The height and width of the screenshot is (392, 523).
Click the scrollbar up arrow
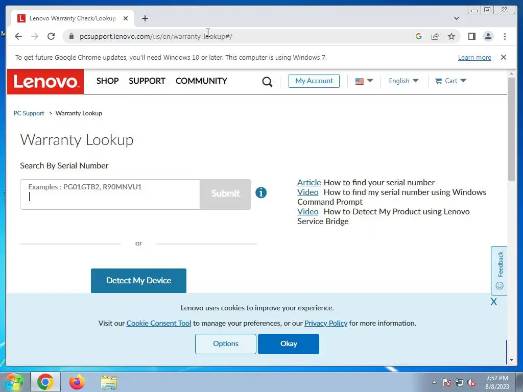click(511, 73)
